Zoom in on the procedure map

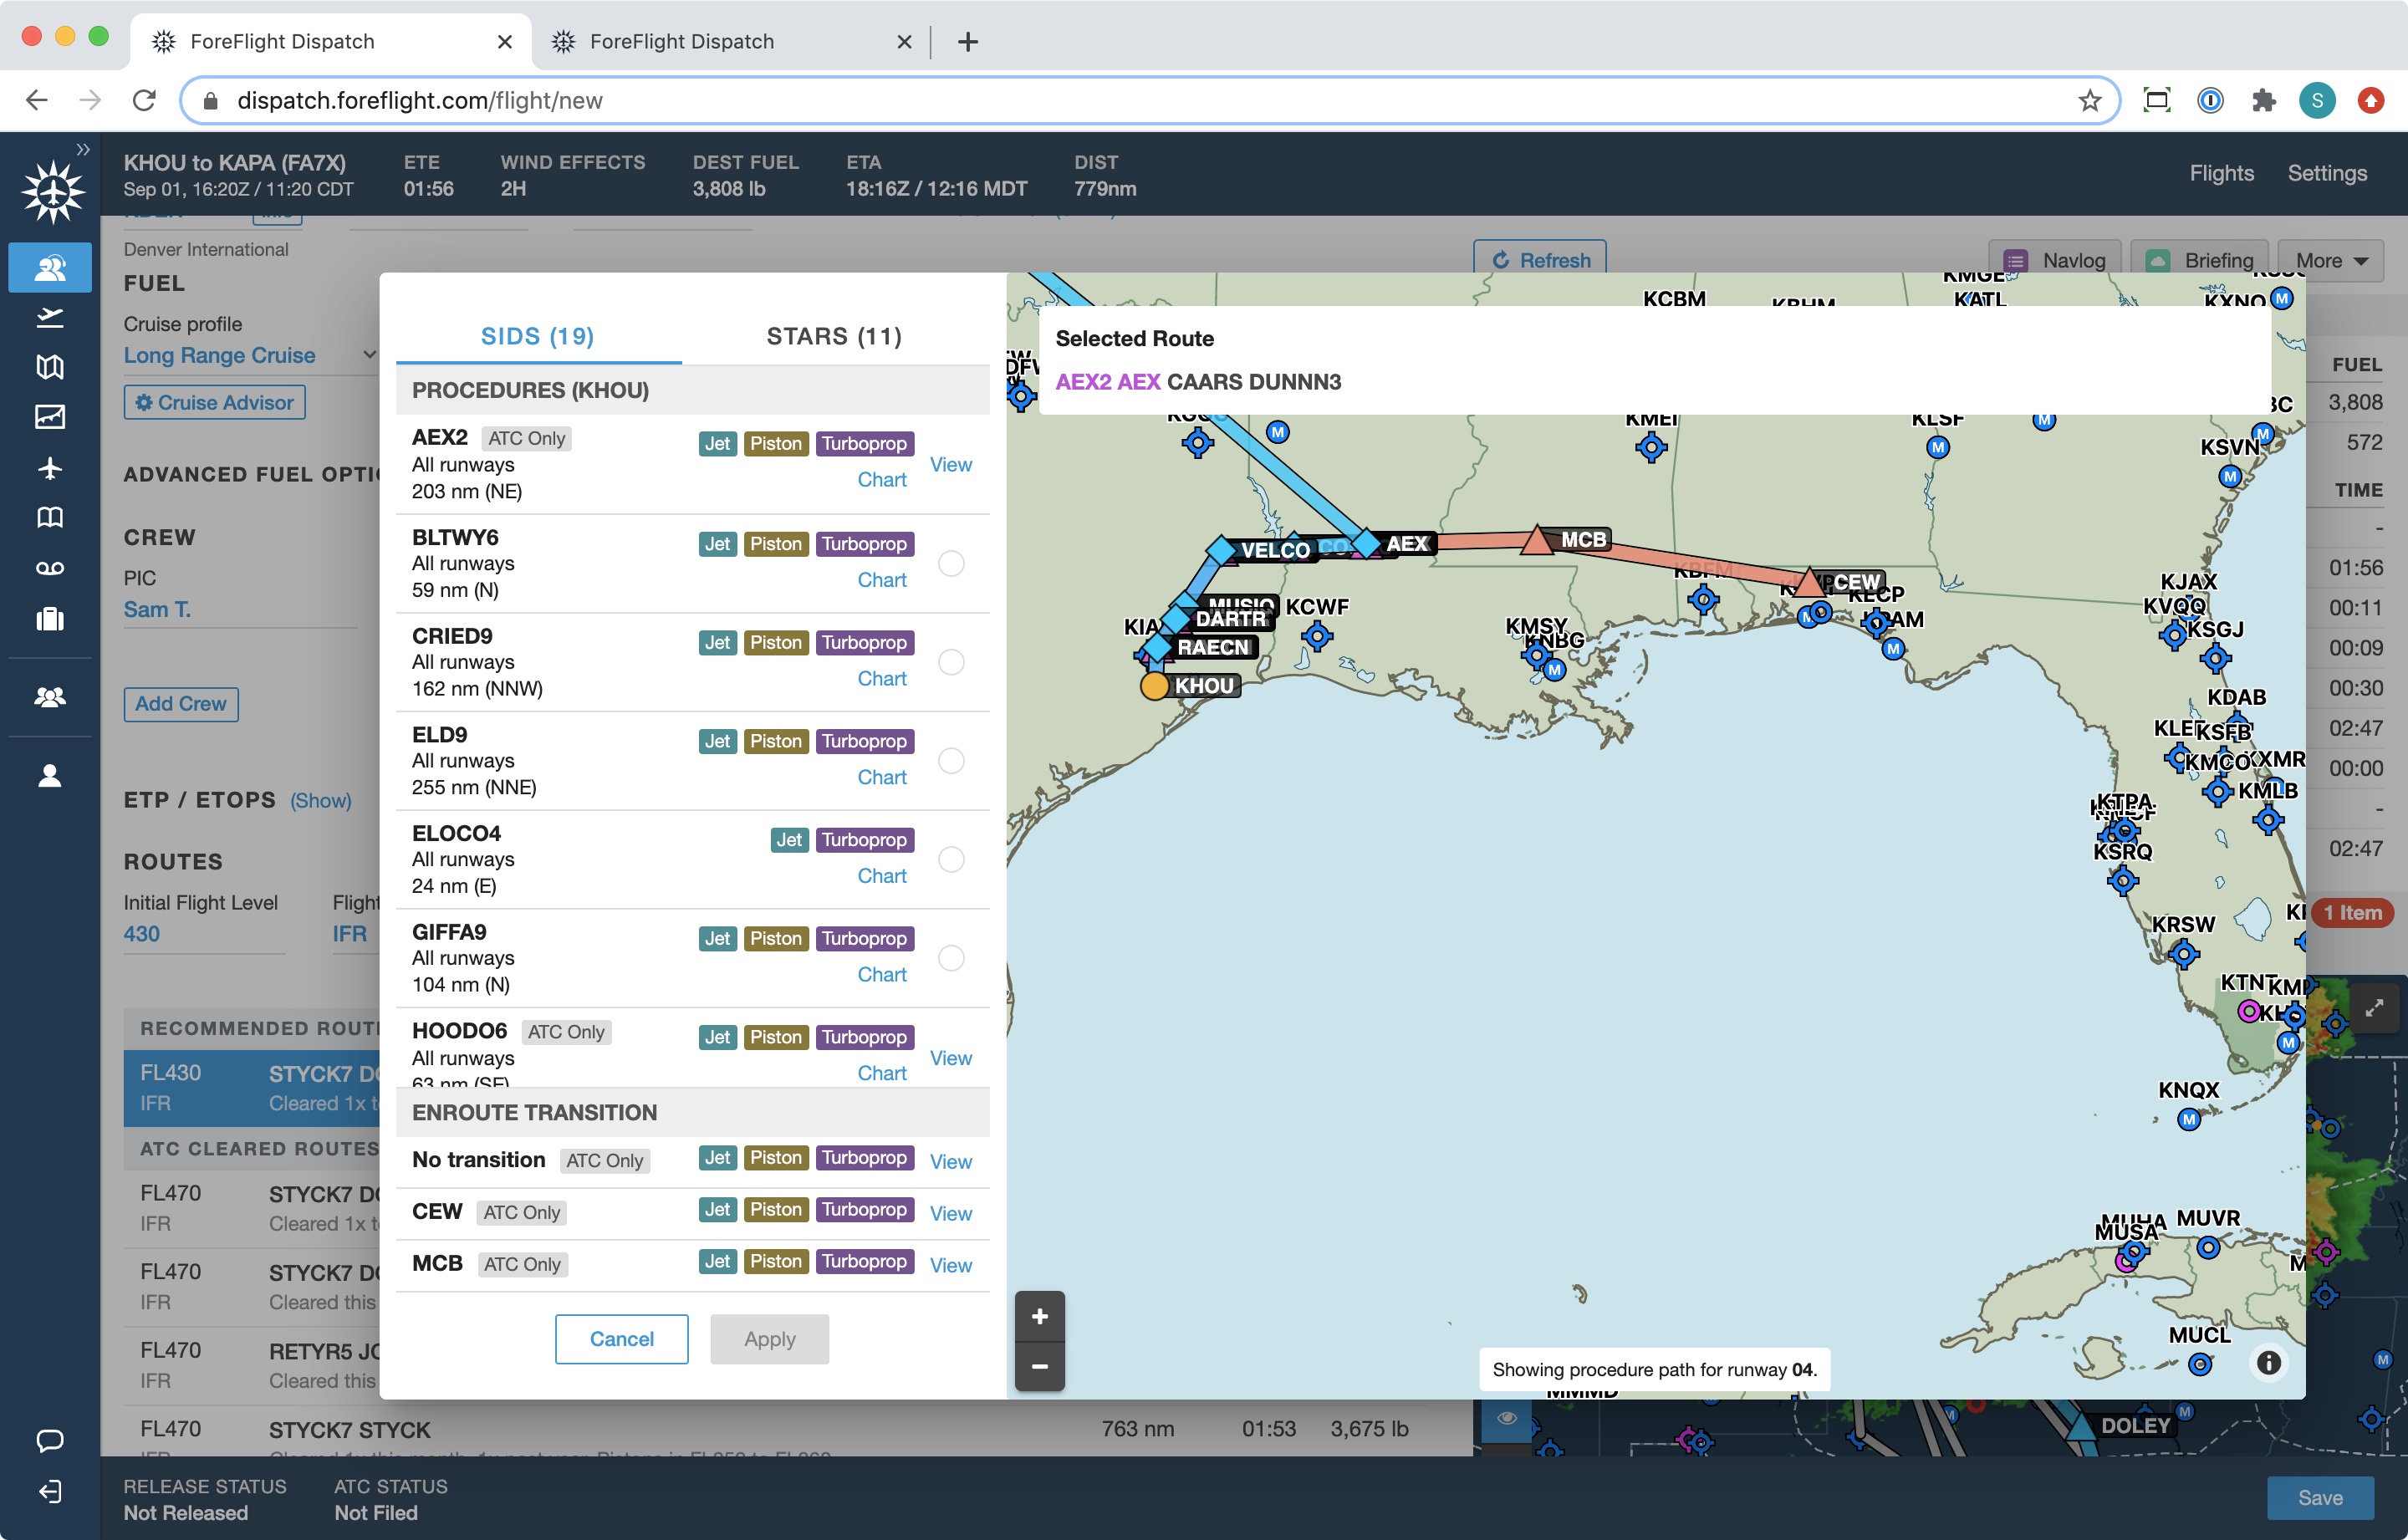point(1039,1316)
